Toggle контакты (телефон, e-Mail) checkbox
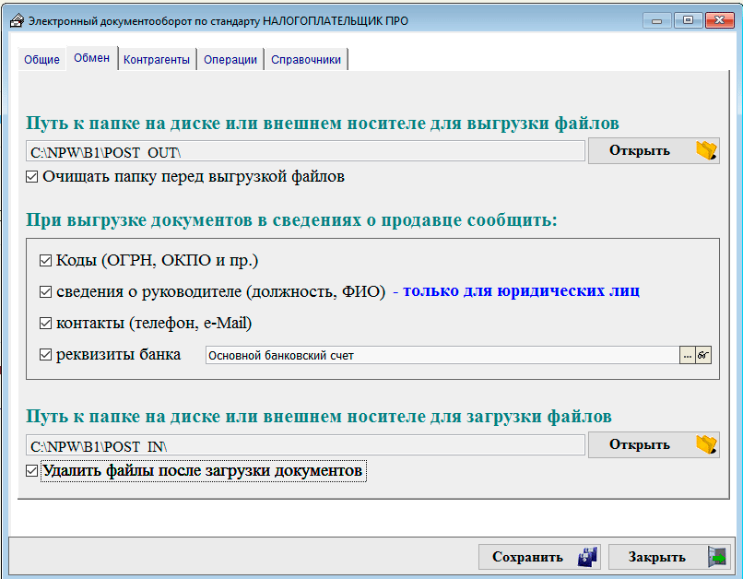 (45, 324)
